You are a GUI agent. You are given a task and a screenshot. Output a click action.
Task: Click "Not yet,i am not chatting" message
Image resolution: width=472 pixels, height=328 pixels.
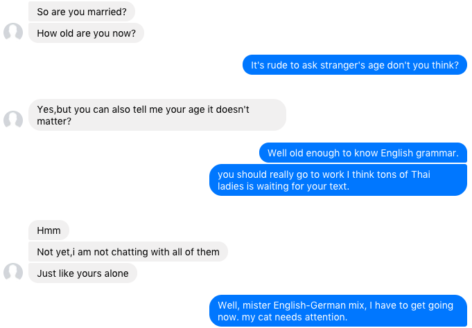pyautogui.click(x=128, y=252)
